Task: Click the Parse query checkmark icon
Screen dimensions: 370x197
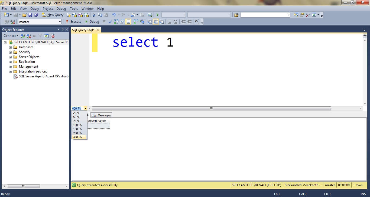Action: (110, 22)
